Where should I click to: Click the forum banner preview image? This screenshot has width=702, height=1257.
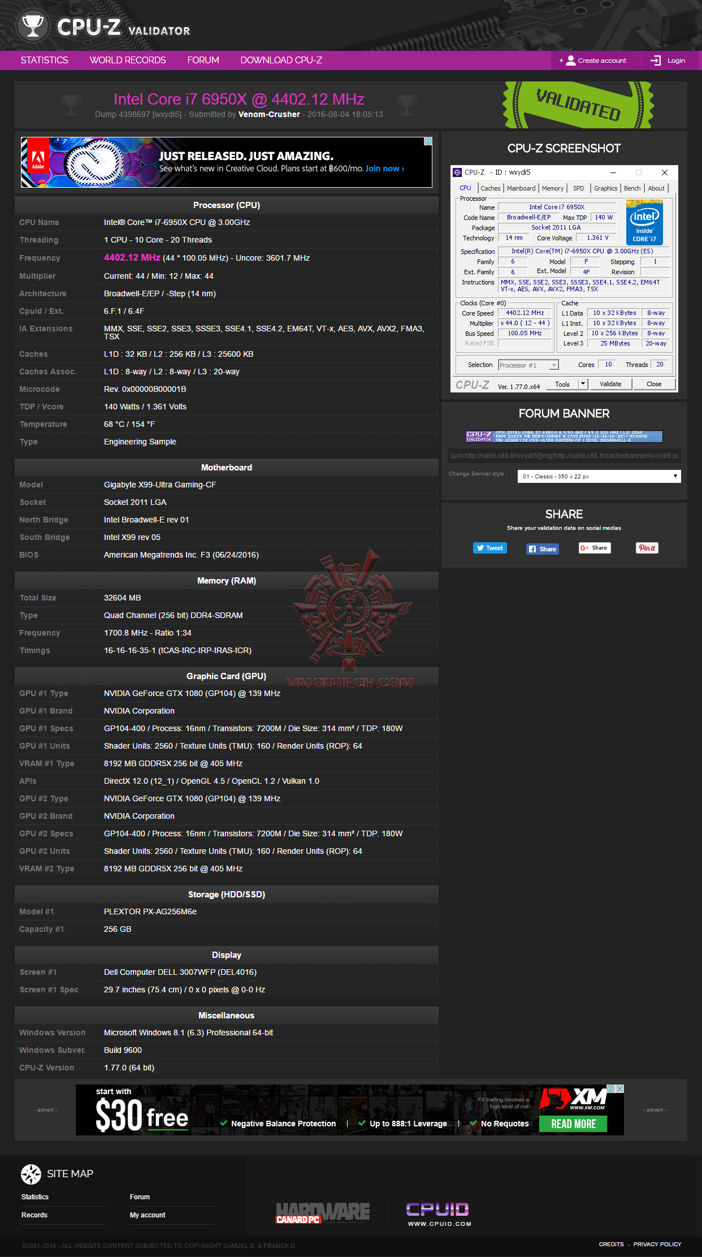(564, 436)
